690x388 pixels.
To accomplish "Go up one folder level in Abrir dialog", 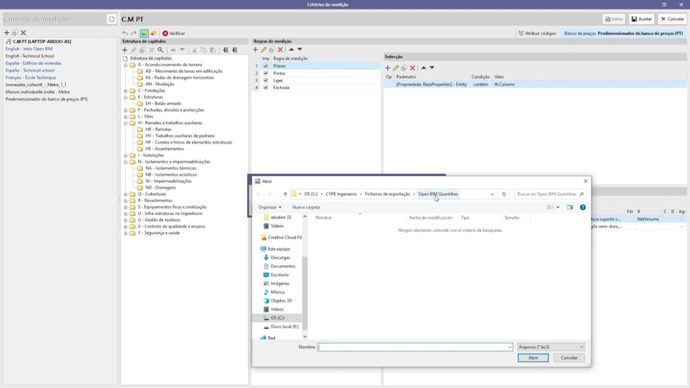I will 285,194.
